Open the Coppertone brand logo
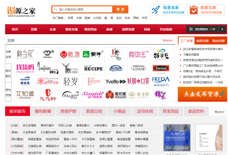 click(x=116, y=68)
